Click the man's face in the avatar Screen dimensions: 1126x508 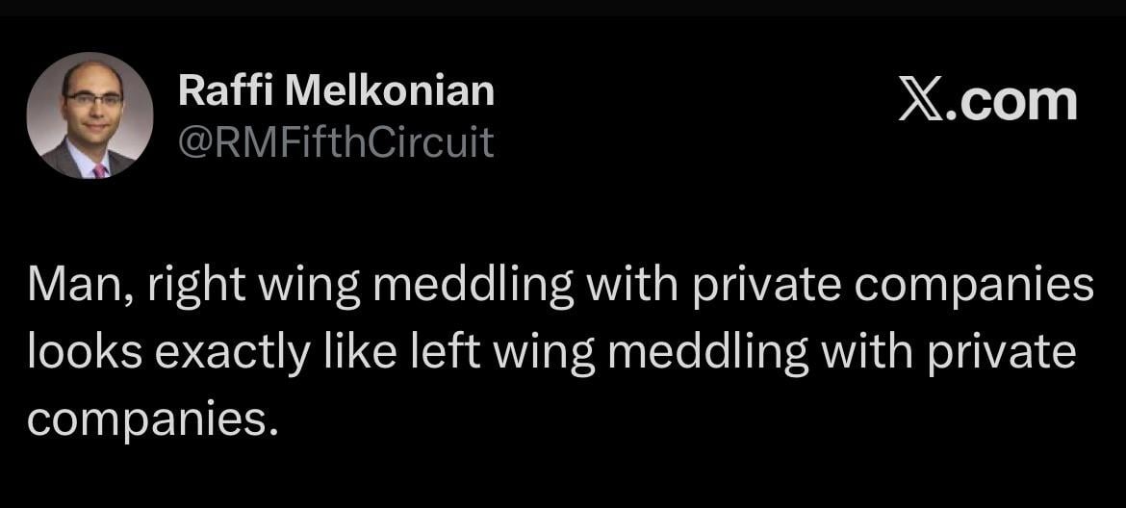[x=92, y=100]
